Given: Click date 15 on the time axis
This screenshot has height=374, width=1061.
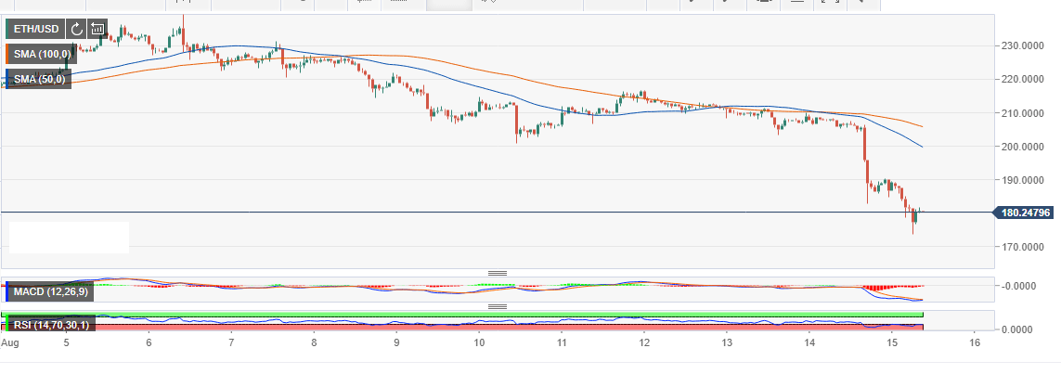Looking at the screenshot, I should tap(890, 342).
